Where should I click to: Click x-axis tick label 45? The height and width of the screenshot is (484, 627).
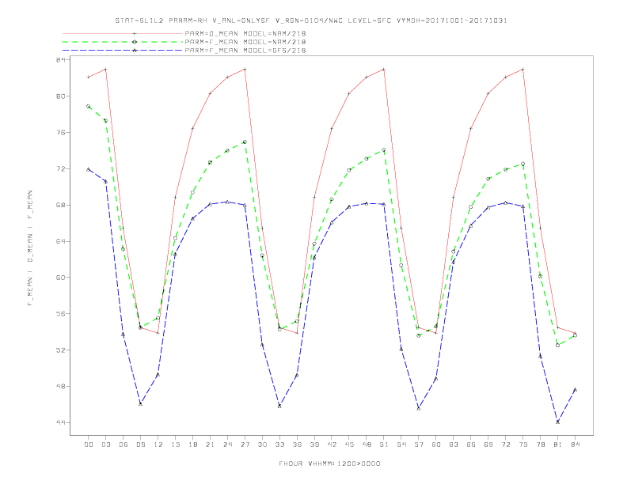(349, 444)
